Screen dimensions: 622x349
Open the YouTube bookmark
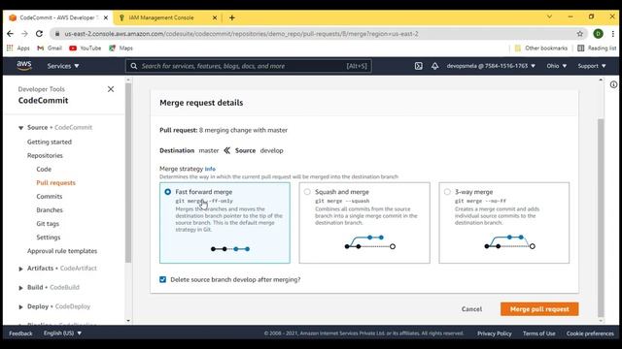point(85,48)
